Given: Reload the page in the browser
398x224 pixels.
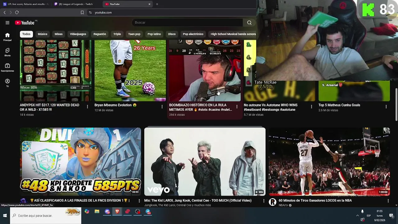Looking at the screenshot, I should point(17,12).
